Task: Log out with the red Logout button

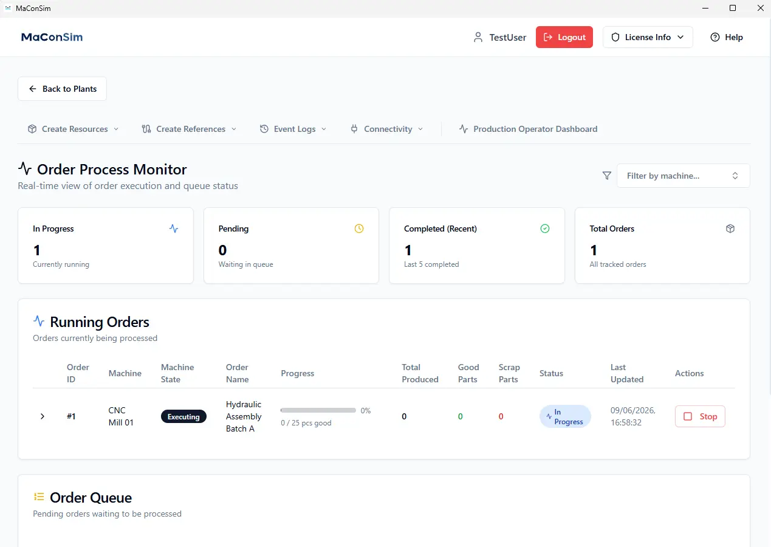Action: [x=564, y=37]
